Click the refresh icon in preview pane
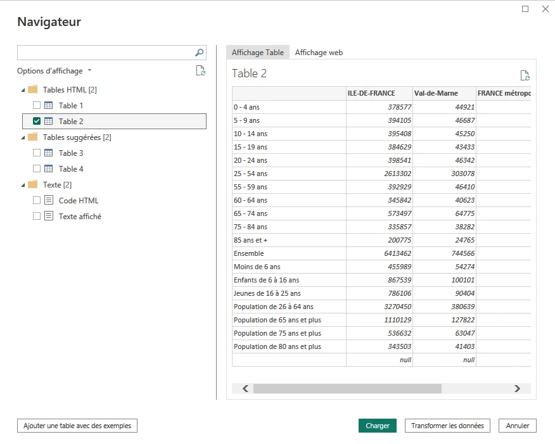This screenshot has height=444, width=555. click(x=525, y=75)
